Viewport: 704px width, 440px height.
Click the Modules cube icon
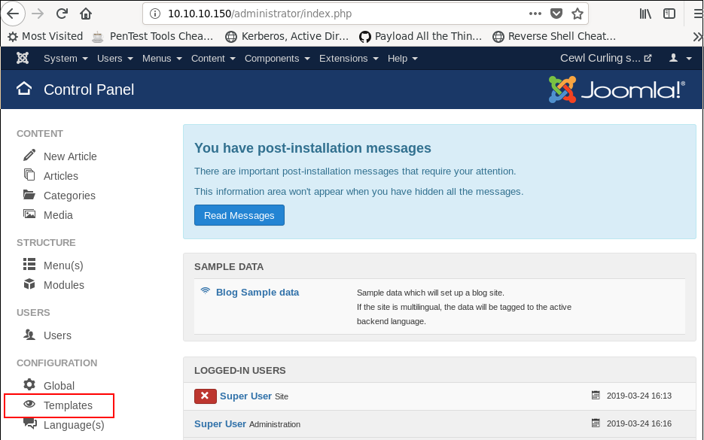(x=29, y=284)
